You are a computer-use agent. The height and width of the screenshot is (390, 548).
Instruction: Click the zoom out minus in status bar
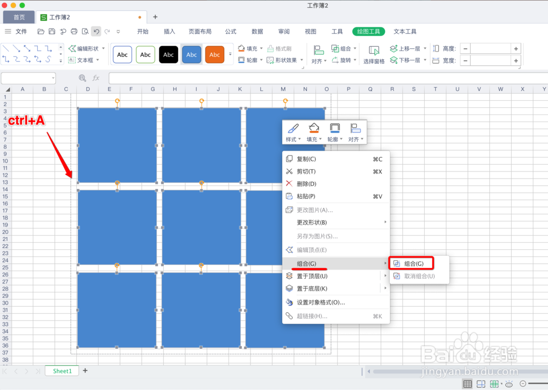tap(523, 384)
